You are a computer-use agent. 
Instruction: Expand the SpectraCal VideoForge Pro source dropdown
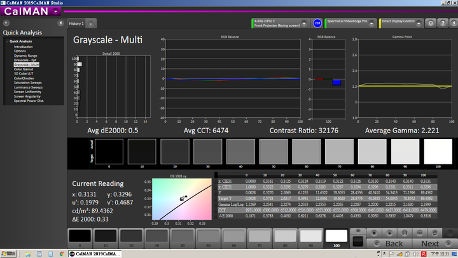click(x=371, y=23)
